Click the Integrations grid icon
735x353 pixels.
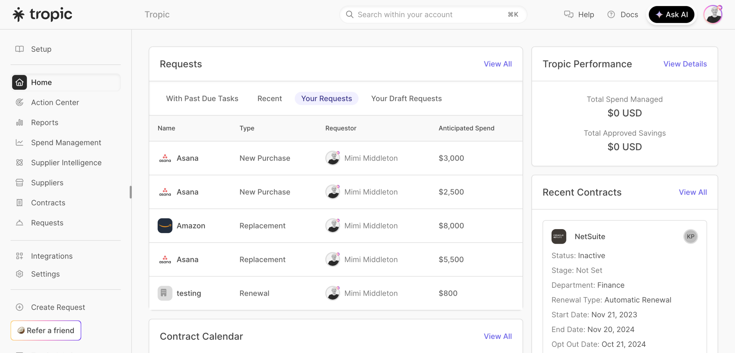pos(19,256)
